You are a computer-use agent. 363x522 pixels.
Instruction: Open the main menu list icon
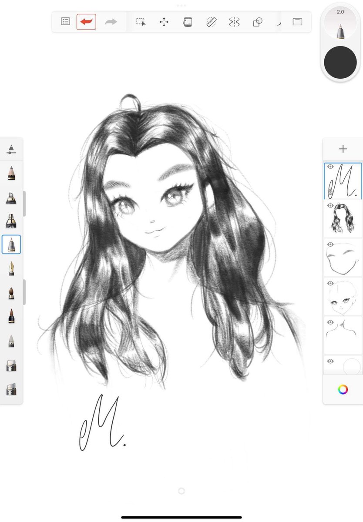65,21
